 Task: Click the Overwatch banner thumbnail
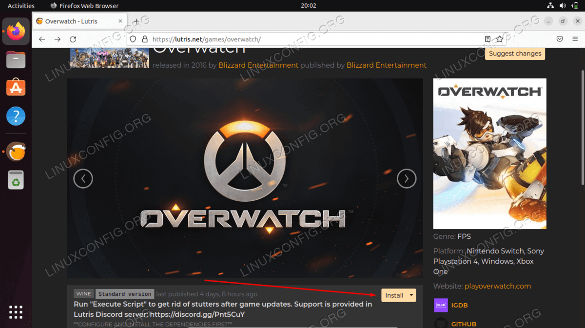[x=110, y=58]
